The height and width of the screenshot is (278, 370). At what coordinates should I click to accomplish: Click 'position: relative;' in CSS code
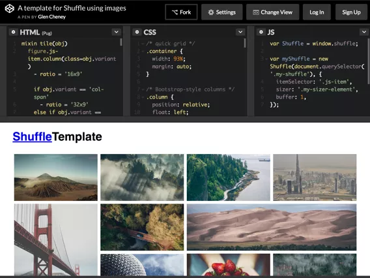[x=181, y=104]
